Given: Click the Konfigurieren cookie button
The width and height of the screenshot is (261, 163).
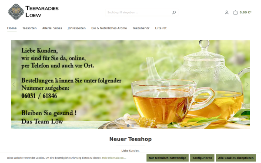Looking at the screenshot, I should (202, 158).
